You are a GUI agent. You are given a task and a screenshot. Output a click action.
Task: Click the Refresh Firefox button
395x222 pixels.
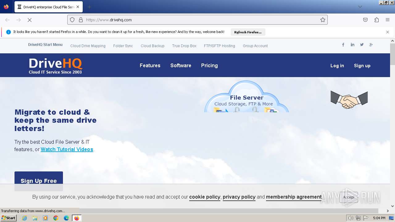[248, 32]
